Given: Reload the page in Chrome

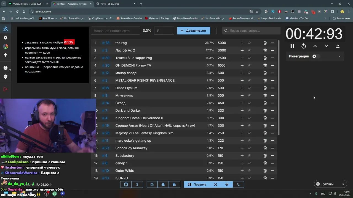Looking at the screenshot, I should 17,12.
